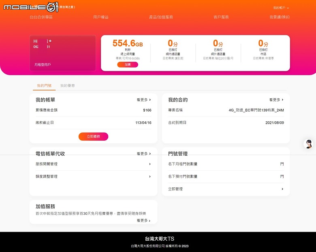Viewport: 316px width, 252px height.
Task: Open the 我要續/換約 menu
Action: coord(280,17)
